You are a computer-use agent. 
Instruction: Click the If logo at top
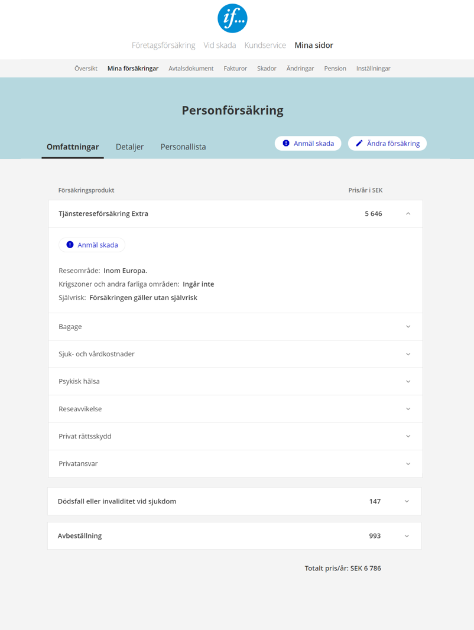pyautogui.click(x=232, y=18)
